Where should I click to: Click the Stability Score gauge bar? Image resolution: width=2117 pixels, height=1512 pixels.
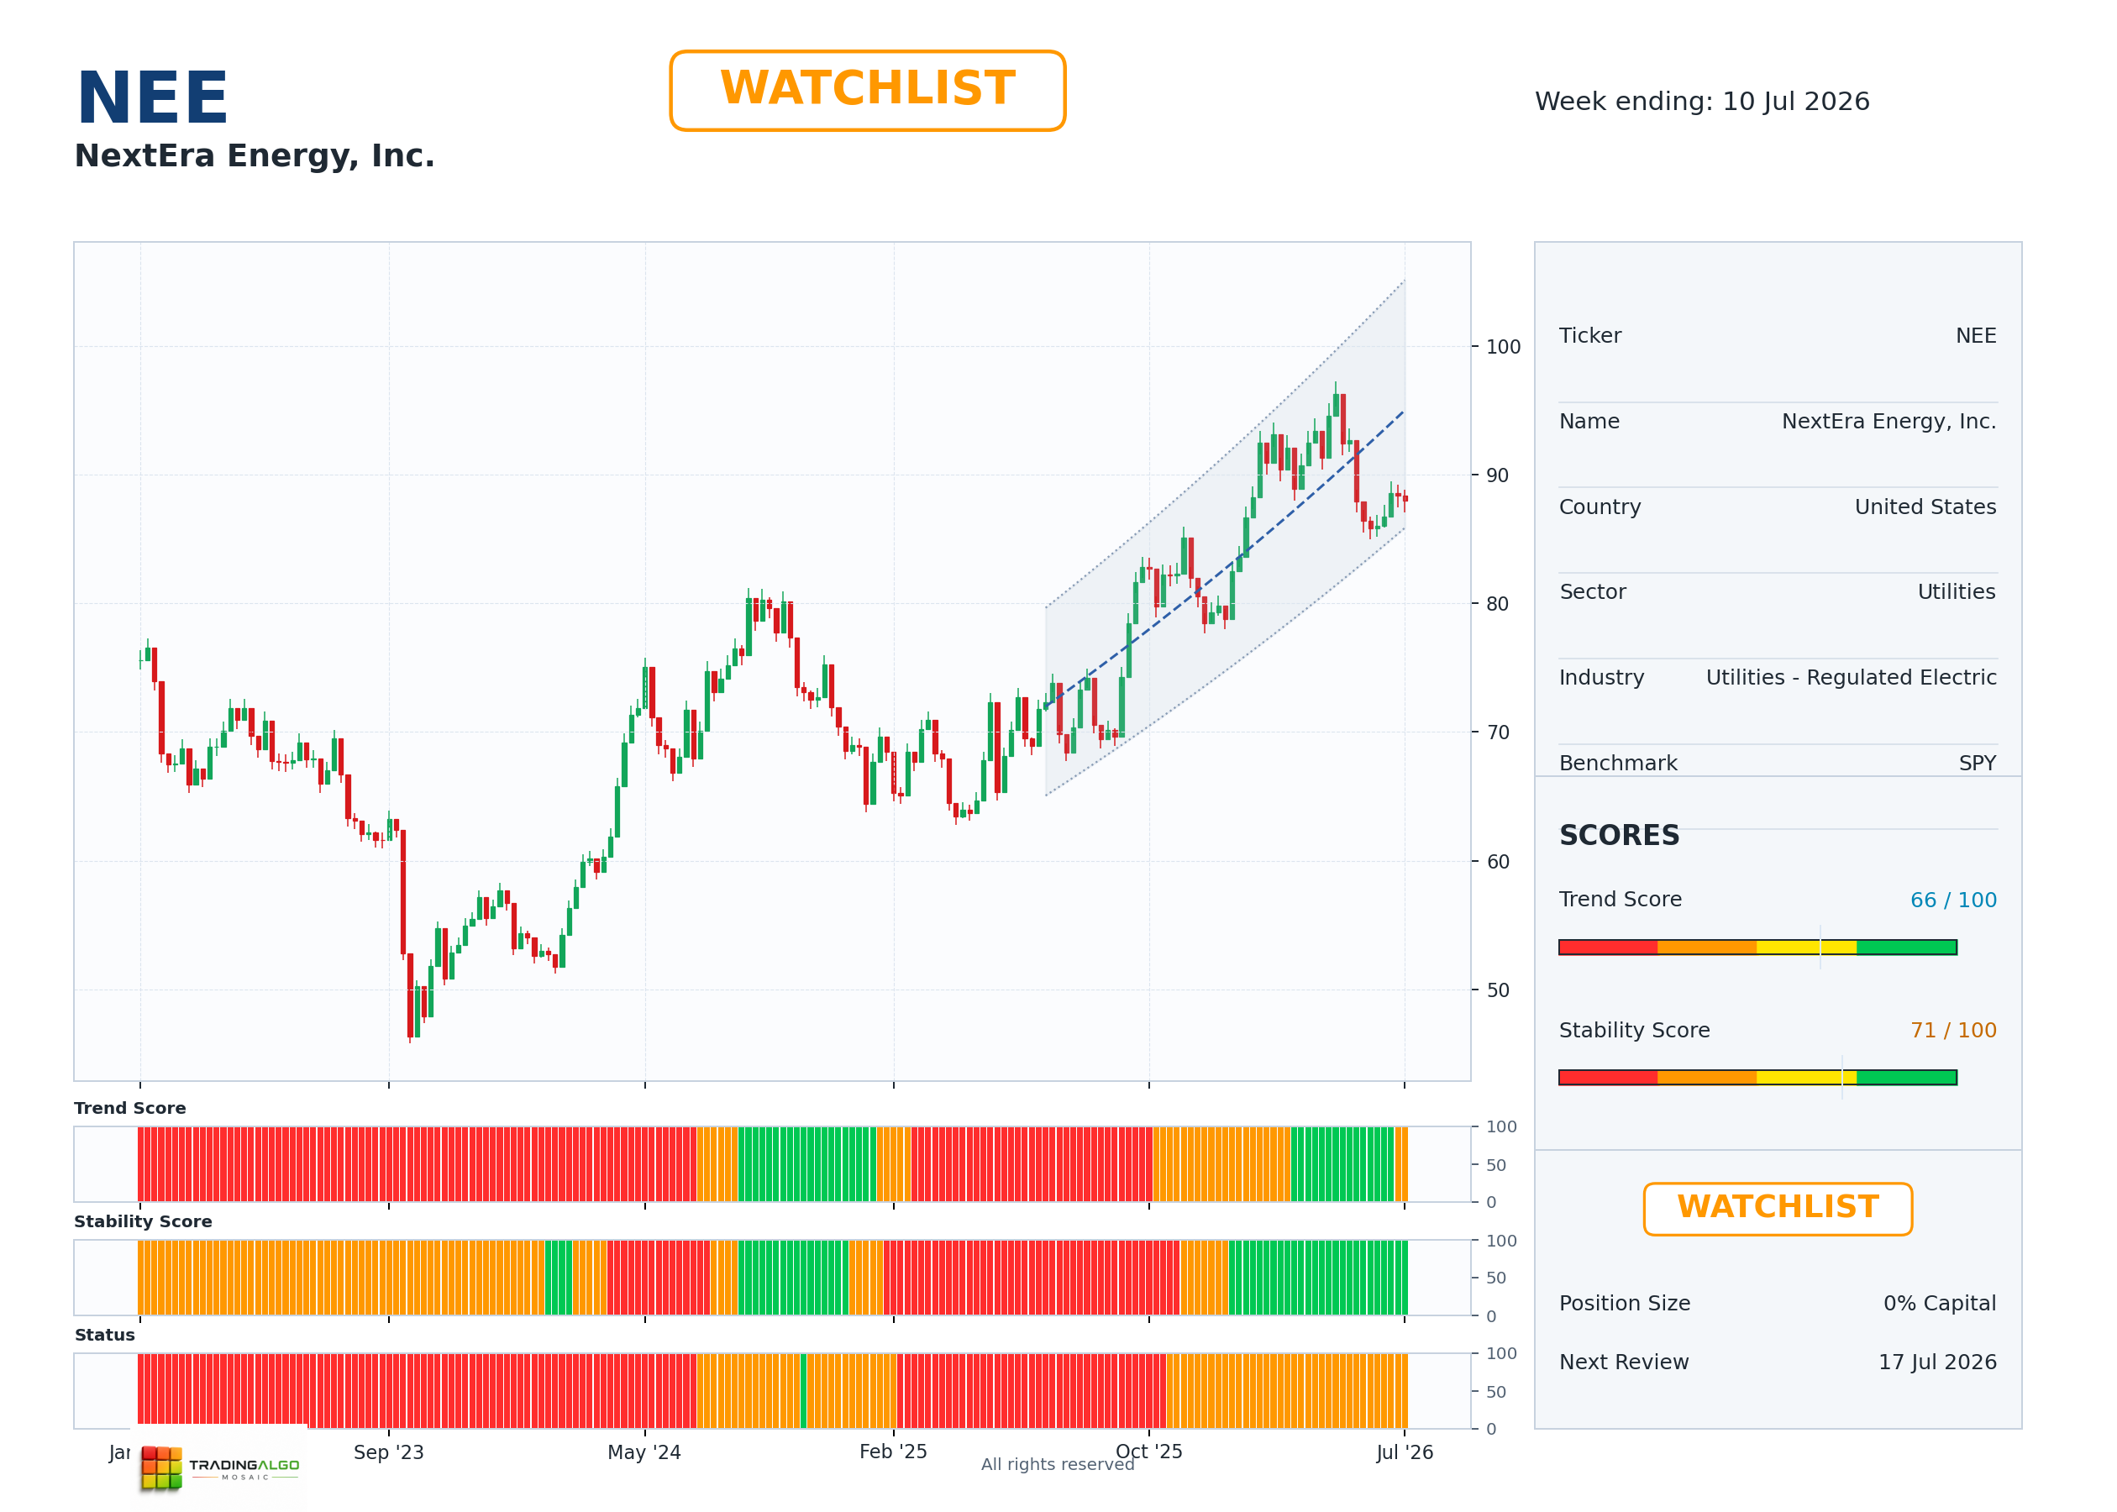pos(1757,1077)
